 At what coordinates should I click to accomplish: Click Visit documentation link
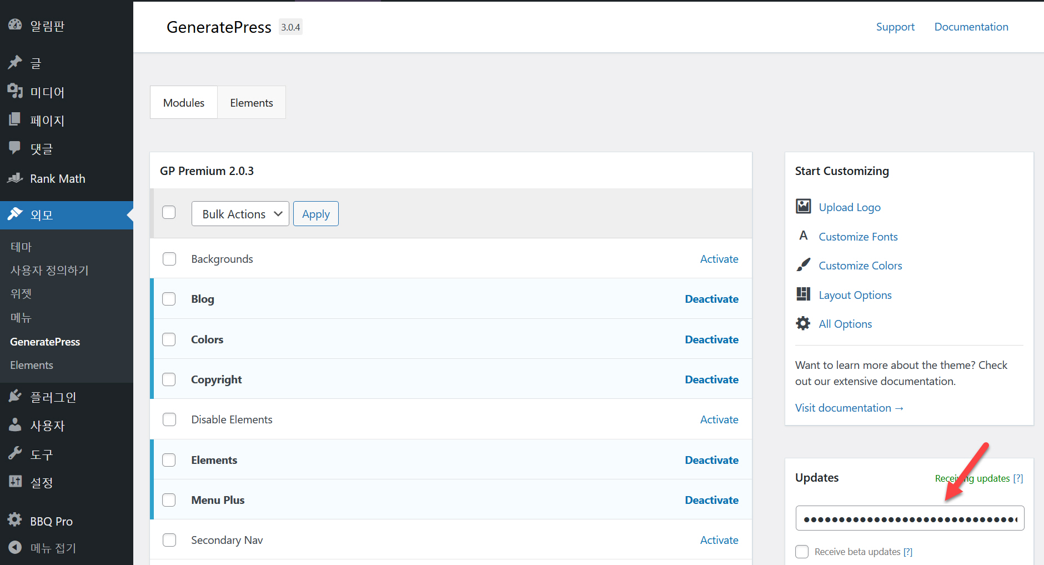(849, 408)
